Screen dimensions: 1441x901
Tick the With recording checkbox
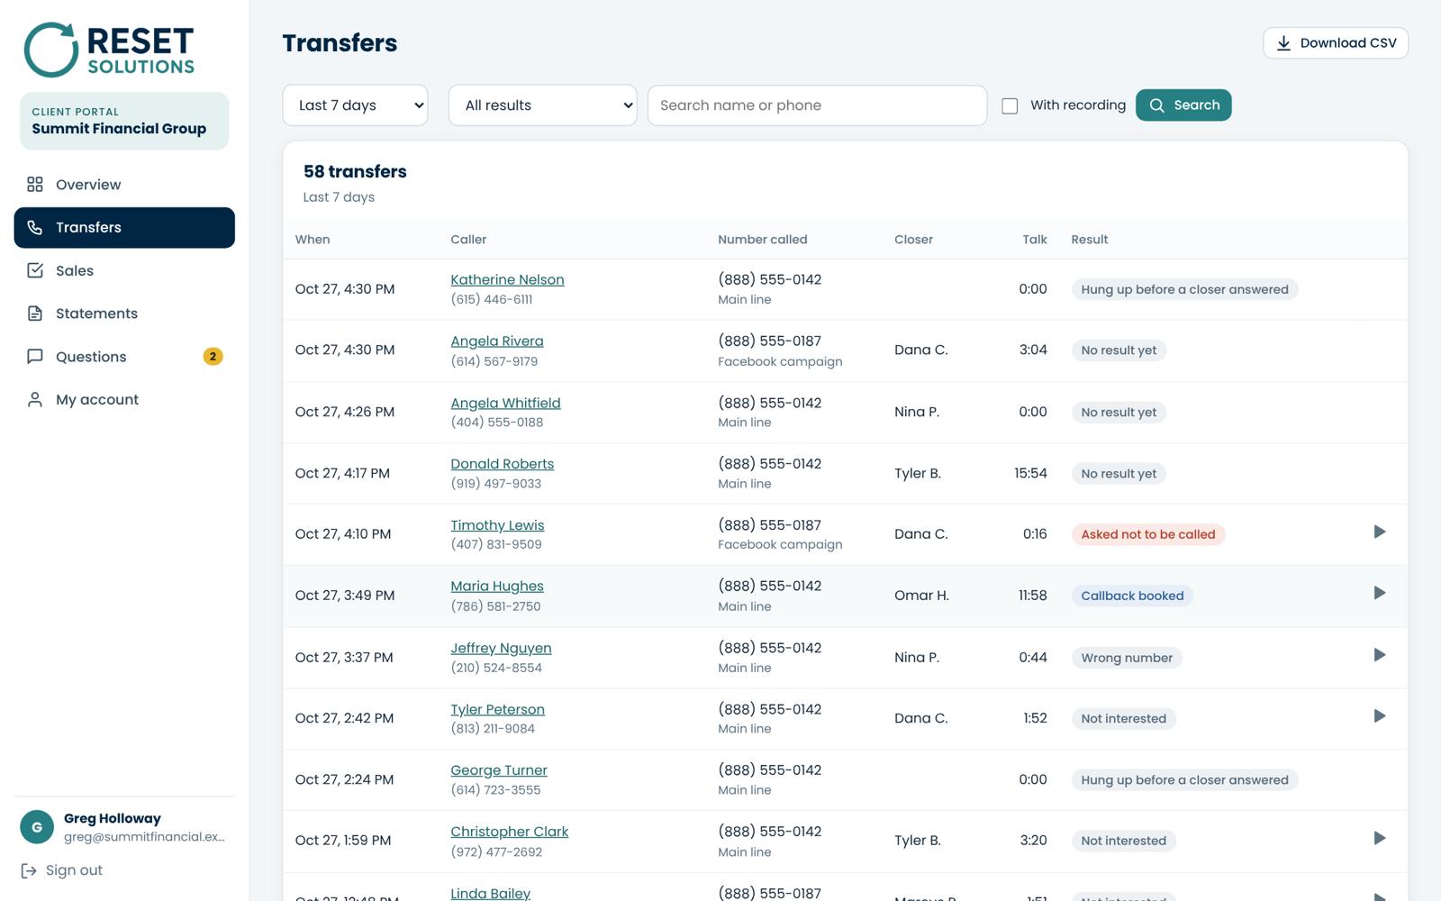click(x=1010, y=106)
